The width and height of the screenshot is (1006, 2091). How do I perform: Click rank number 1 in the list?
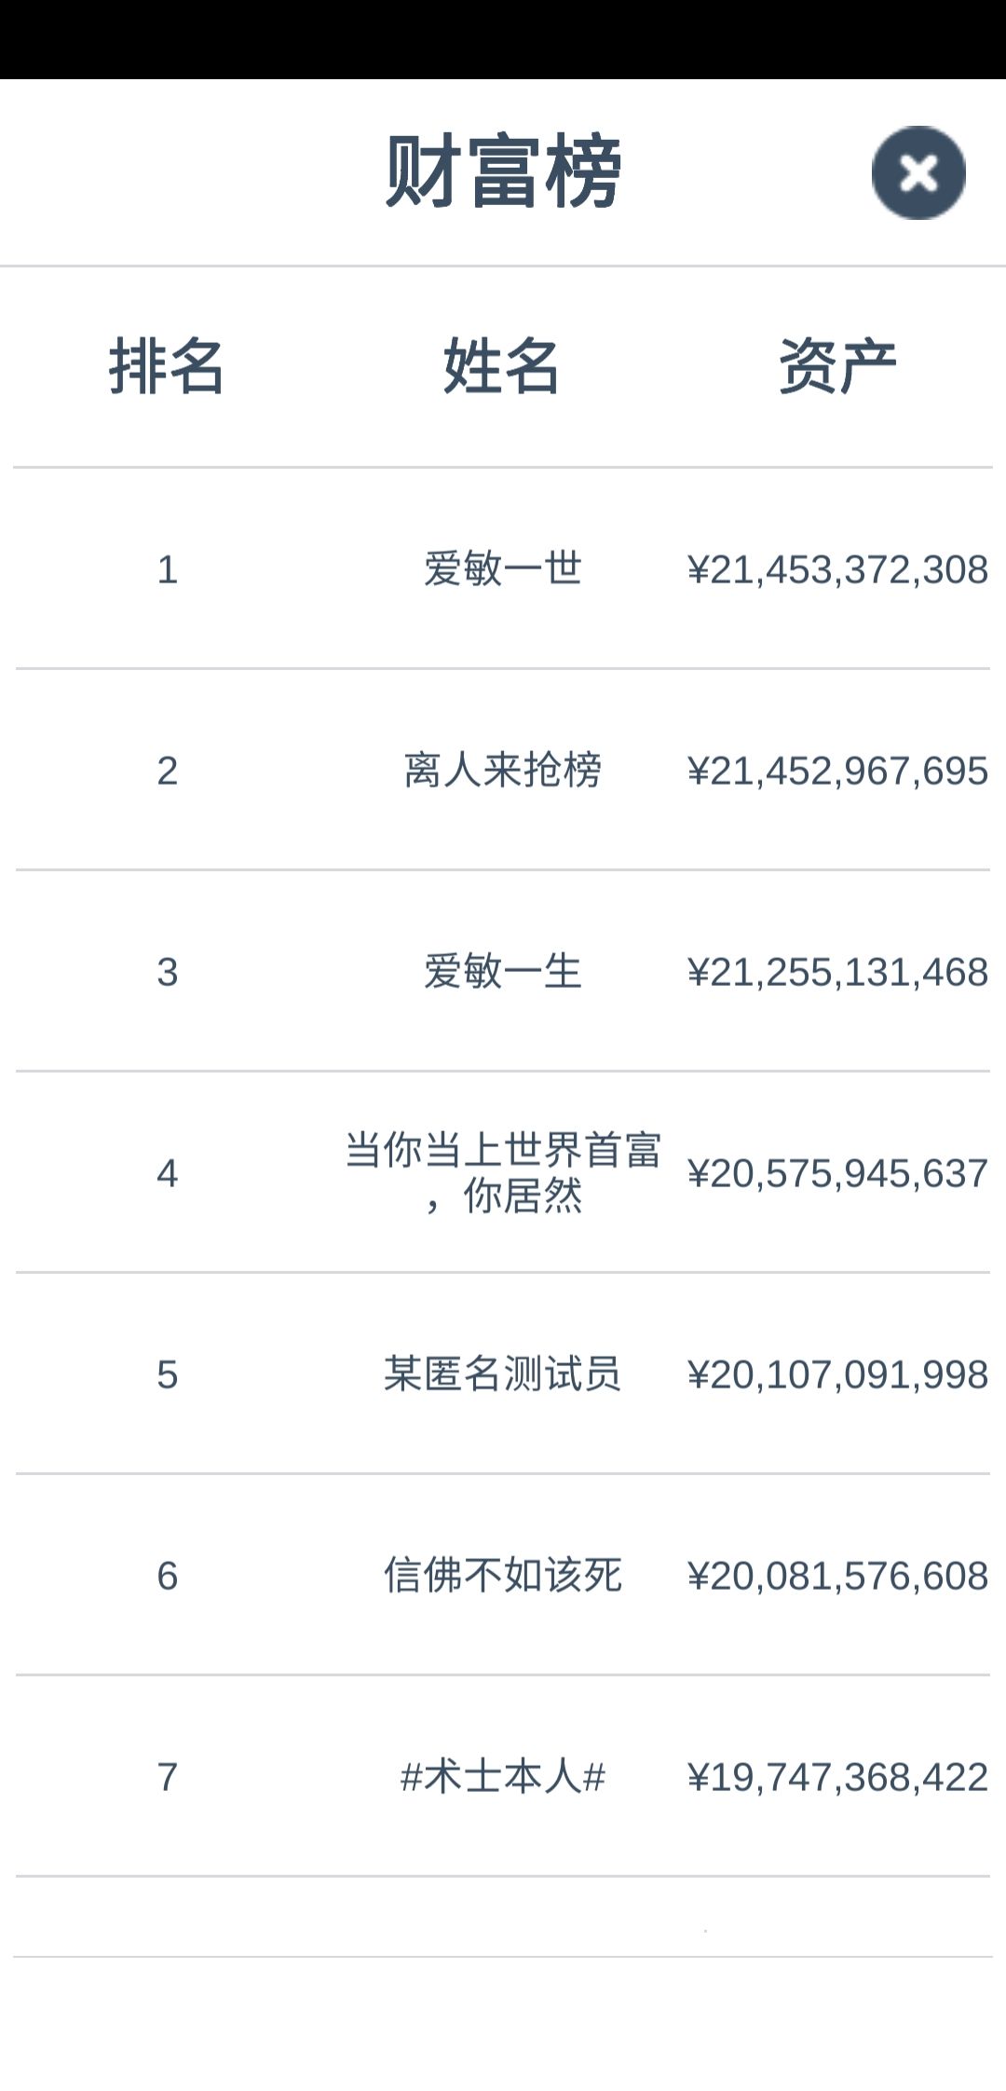(167, 570)
